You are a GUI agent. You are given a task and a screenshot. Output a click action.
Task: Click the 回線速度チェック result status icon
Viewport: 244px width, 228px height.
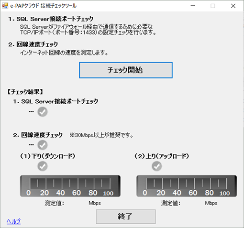pos(43,145)
